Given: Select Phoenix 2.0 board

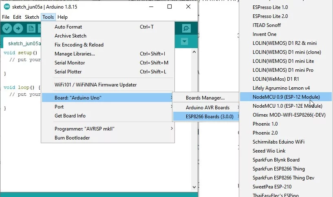Looking at the screenshot, I should [x=286, y=133].
